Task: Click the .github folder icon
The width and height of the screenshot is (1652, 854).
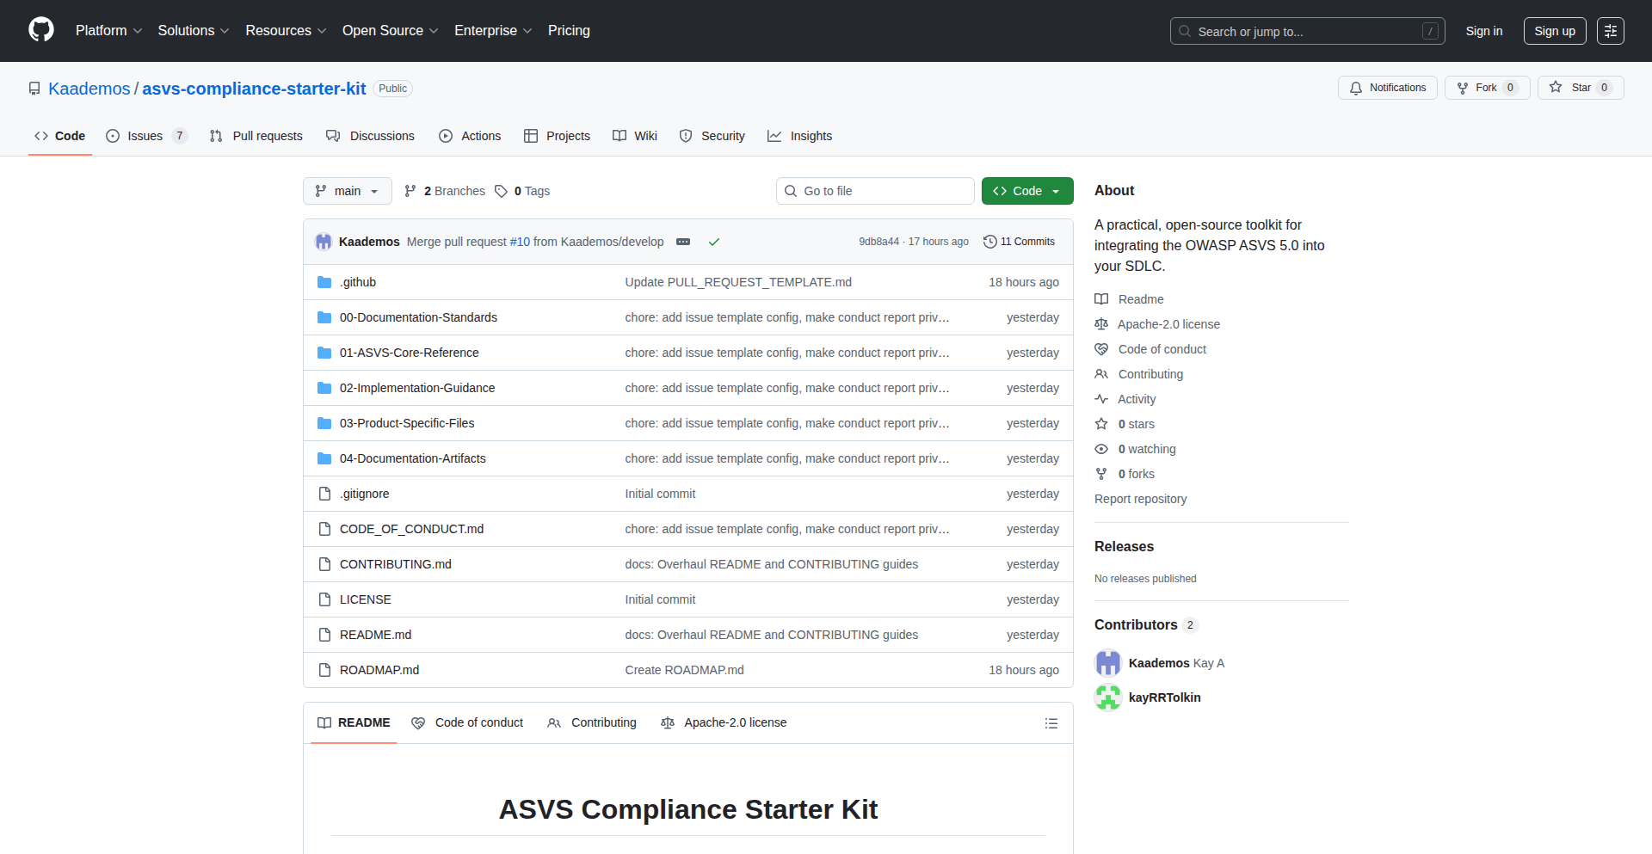Action: (324, 282)
